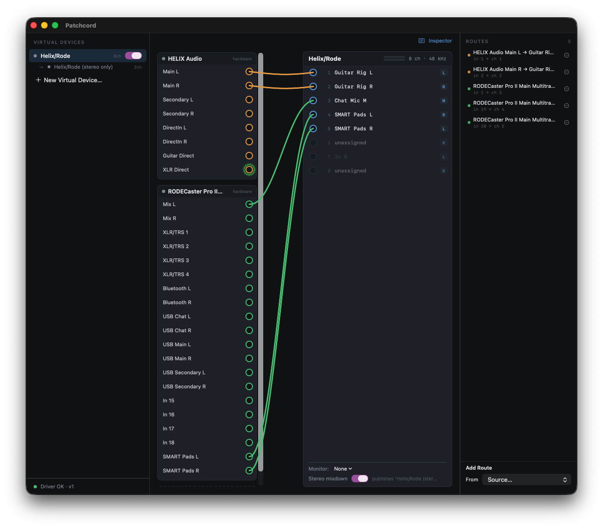Click the 8 ch · 48 kHz label
Image resolution: width=603 pixels, height=529 pixels.
pos(428,58)
